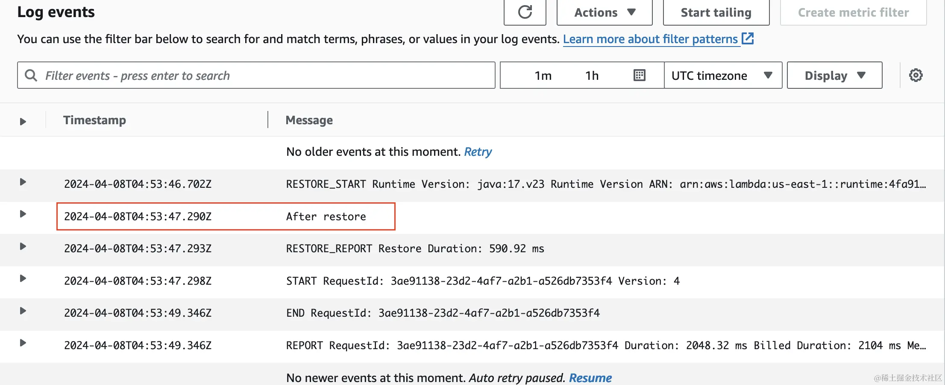Focus the Filter events search field
The image size is (945, 385).
(265, 76)
